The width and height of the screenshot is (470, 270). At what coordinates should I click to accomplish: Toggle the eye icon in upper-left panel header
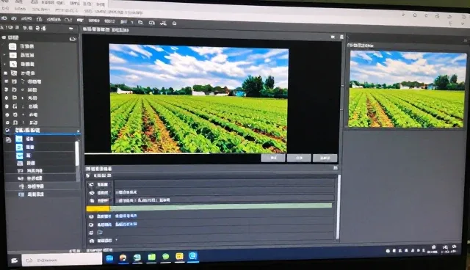(4, 37)
